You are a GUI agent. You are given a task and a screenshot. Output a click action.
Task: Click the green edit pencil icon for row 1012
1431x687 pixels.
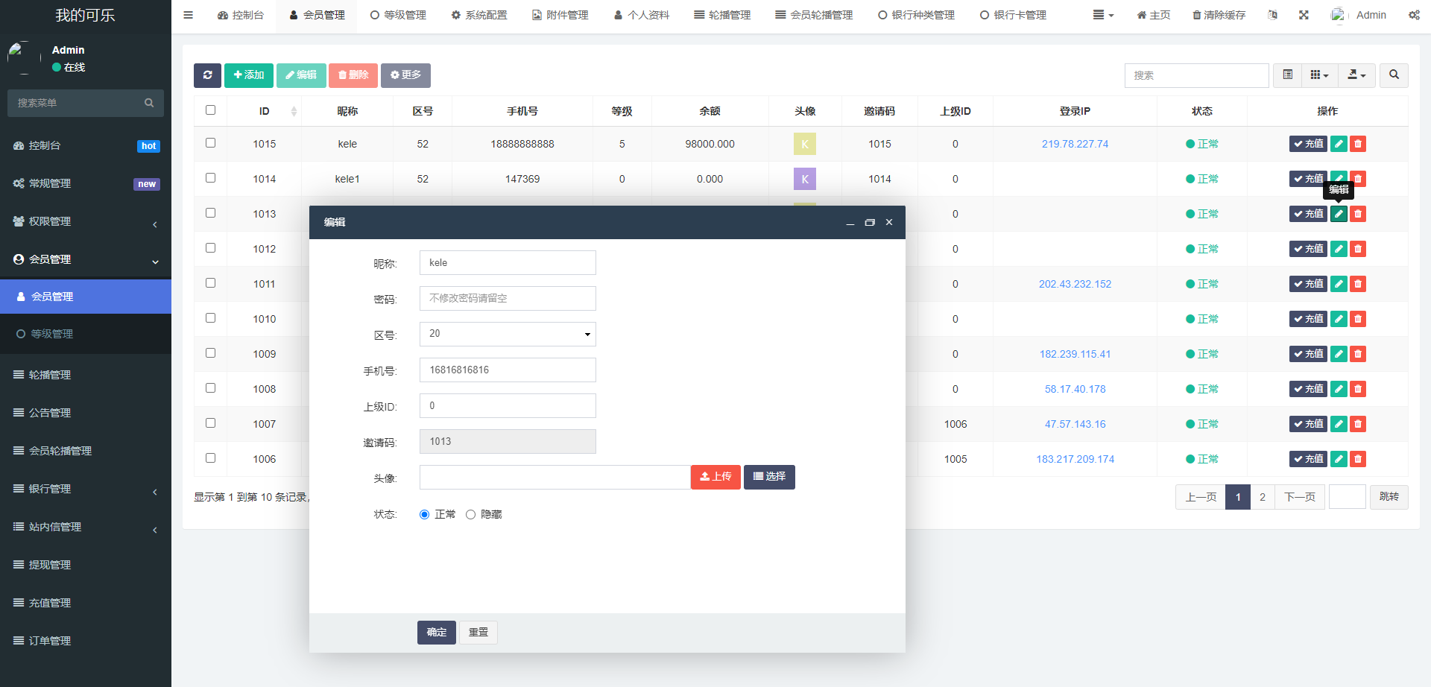click(x=1339, y=249)
